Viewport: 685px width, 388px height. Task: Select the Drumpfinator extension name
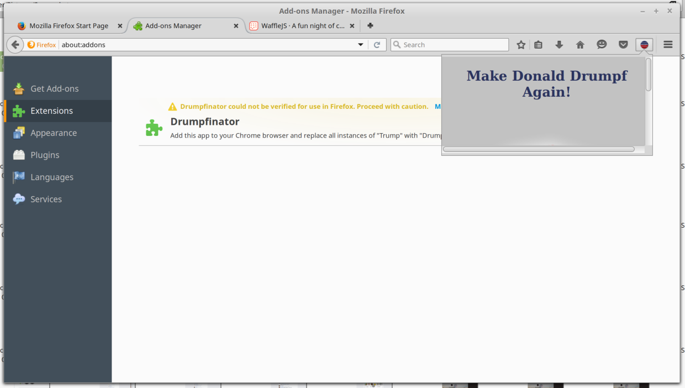pyautogui.click(x=204, y=122)
